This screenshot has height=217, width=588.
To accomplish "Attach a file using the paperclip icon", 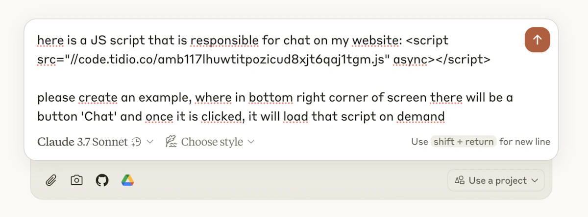I will click(x=51, y=180).
